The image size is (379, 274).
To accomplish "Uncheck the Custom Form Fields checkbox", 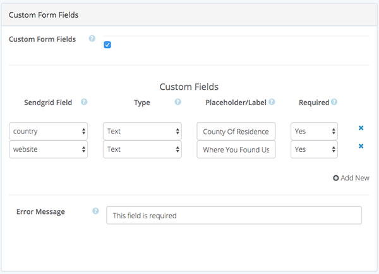I will (107, 45).
